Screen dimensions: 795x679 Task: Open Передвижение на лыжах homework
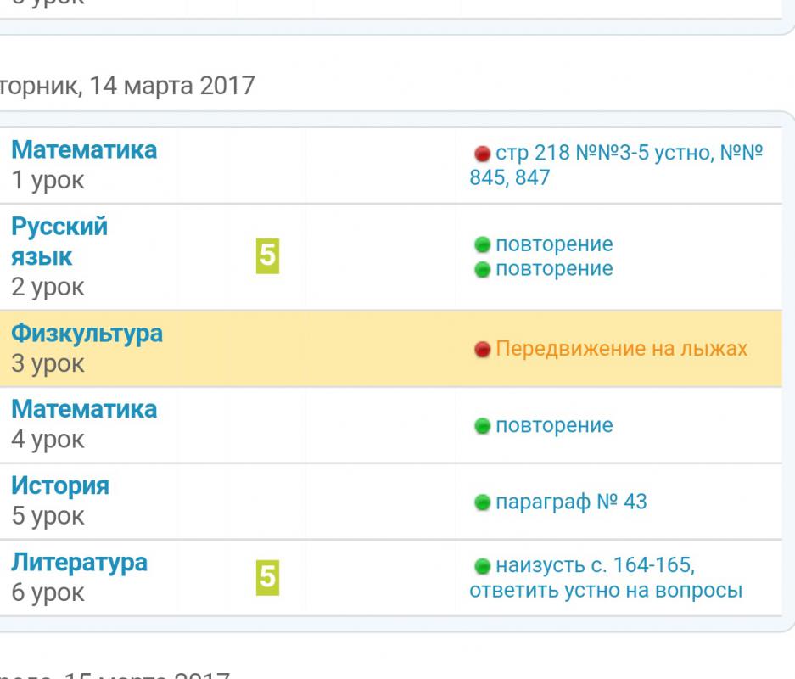621,349
